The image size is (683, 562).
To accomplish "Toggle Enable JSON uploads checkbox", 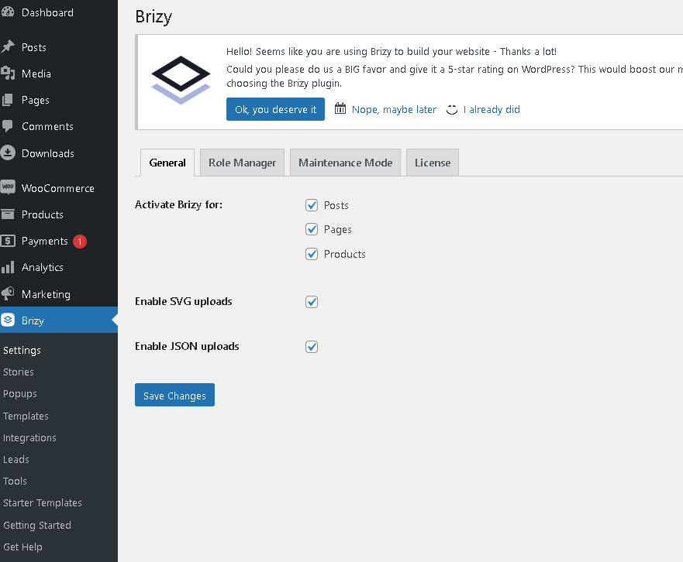I will [312, 347].
